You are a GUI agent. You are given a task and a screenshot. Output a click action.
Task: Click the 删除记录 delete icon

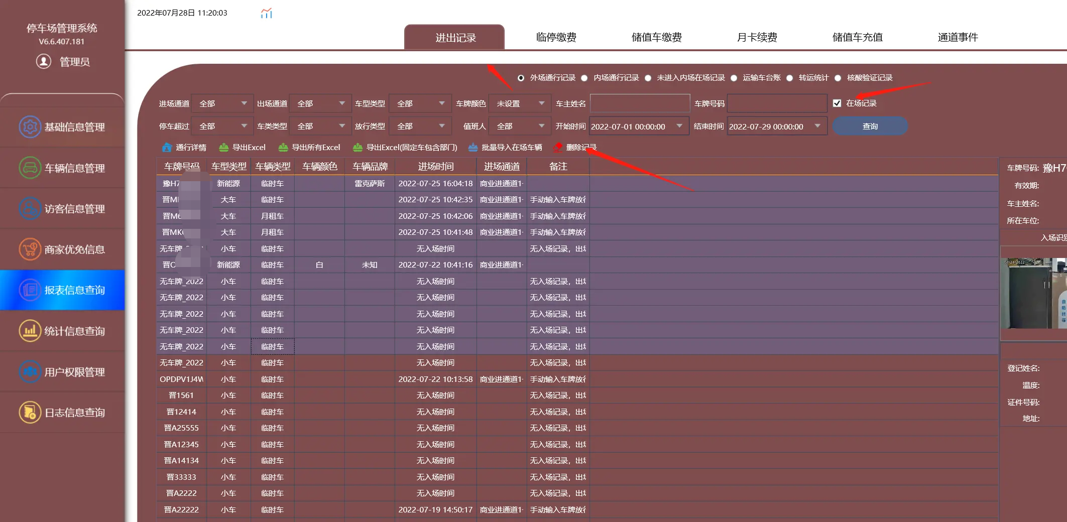tap(557, 147)
